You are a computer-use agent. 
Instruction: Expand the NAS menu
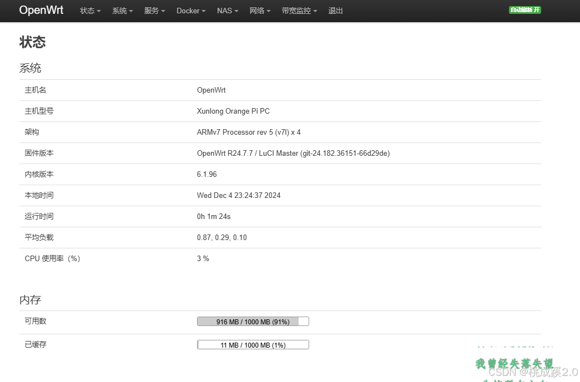point(228,11)
